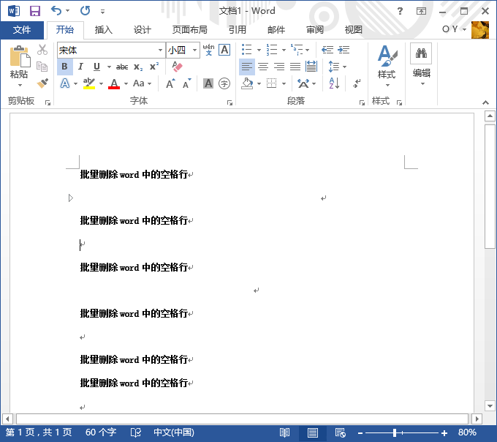Save the document with the floppy icon
Image resolution: width=497 pixels, height=442 pixels.
35,11
